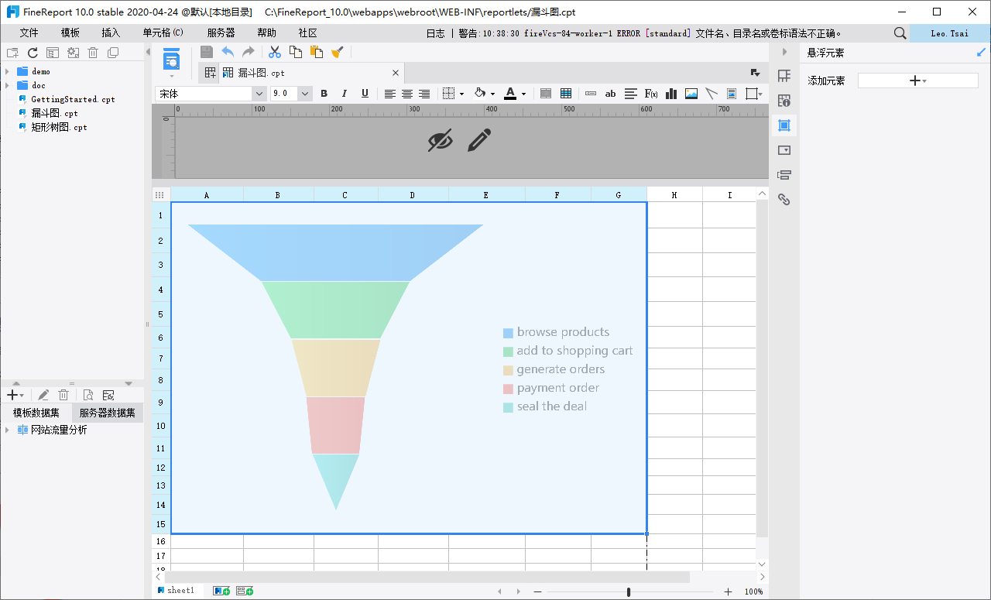Screen dimensions: 991x600
Task: Toggle the crossed-eye visibility icon
Action: click(x=440, y=140)
